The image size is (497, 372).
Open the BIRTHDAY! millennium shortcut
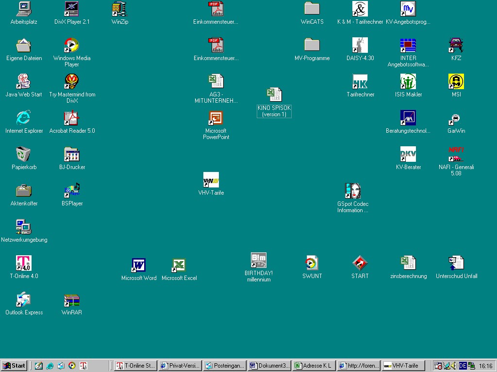tap(258, 261)
